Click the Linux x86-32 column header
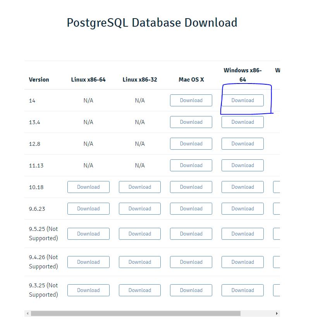 click(x=140, y=79)
